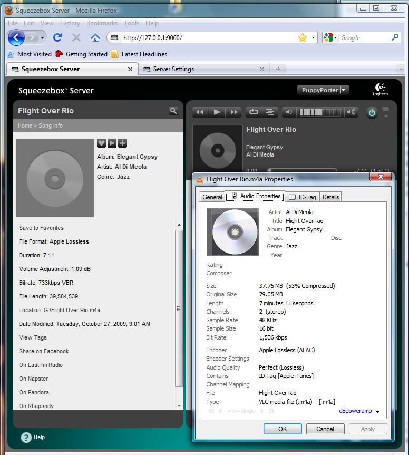Click the bookmark star in the address bar

point(302,37)
